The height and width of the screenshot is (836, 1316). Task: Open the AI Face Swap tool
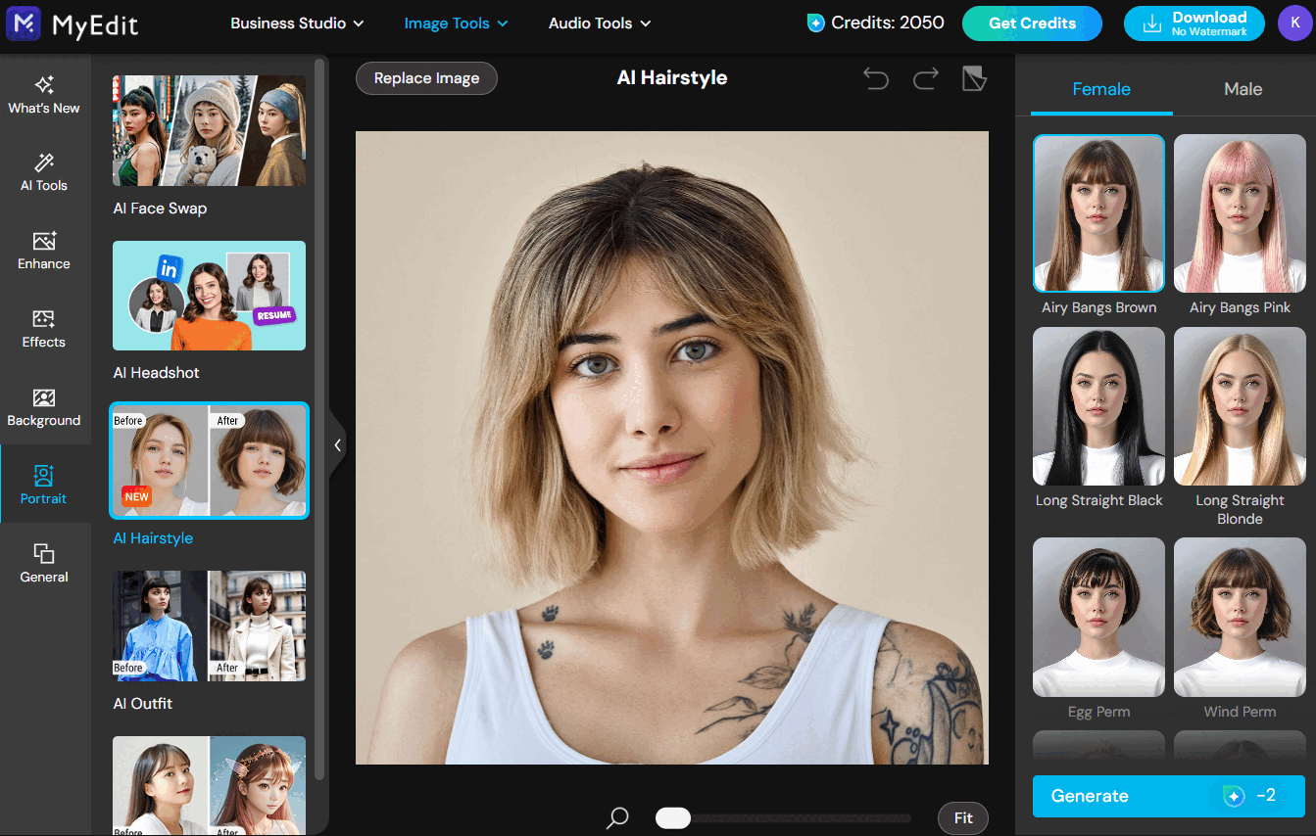[209, 131]
